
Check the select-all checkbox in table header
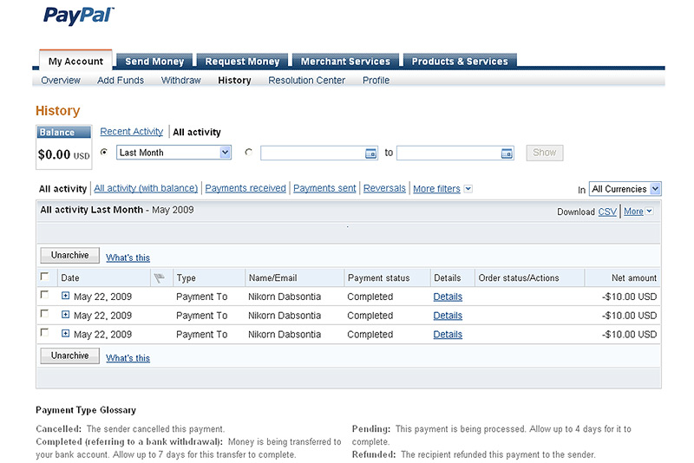coord(45,277)
